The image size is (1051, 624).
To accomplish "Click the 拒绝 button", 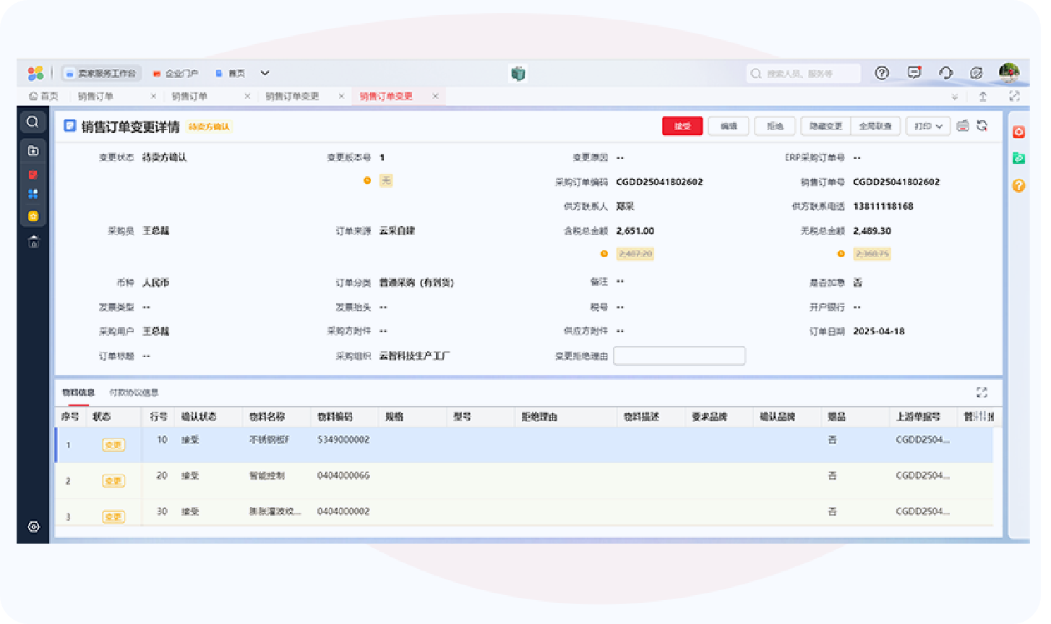I will 775,126.
